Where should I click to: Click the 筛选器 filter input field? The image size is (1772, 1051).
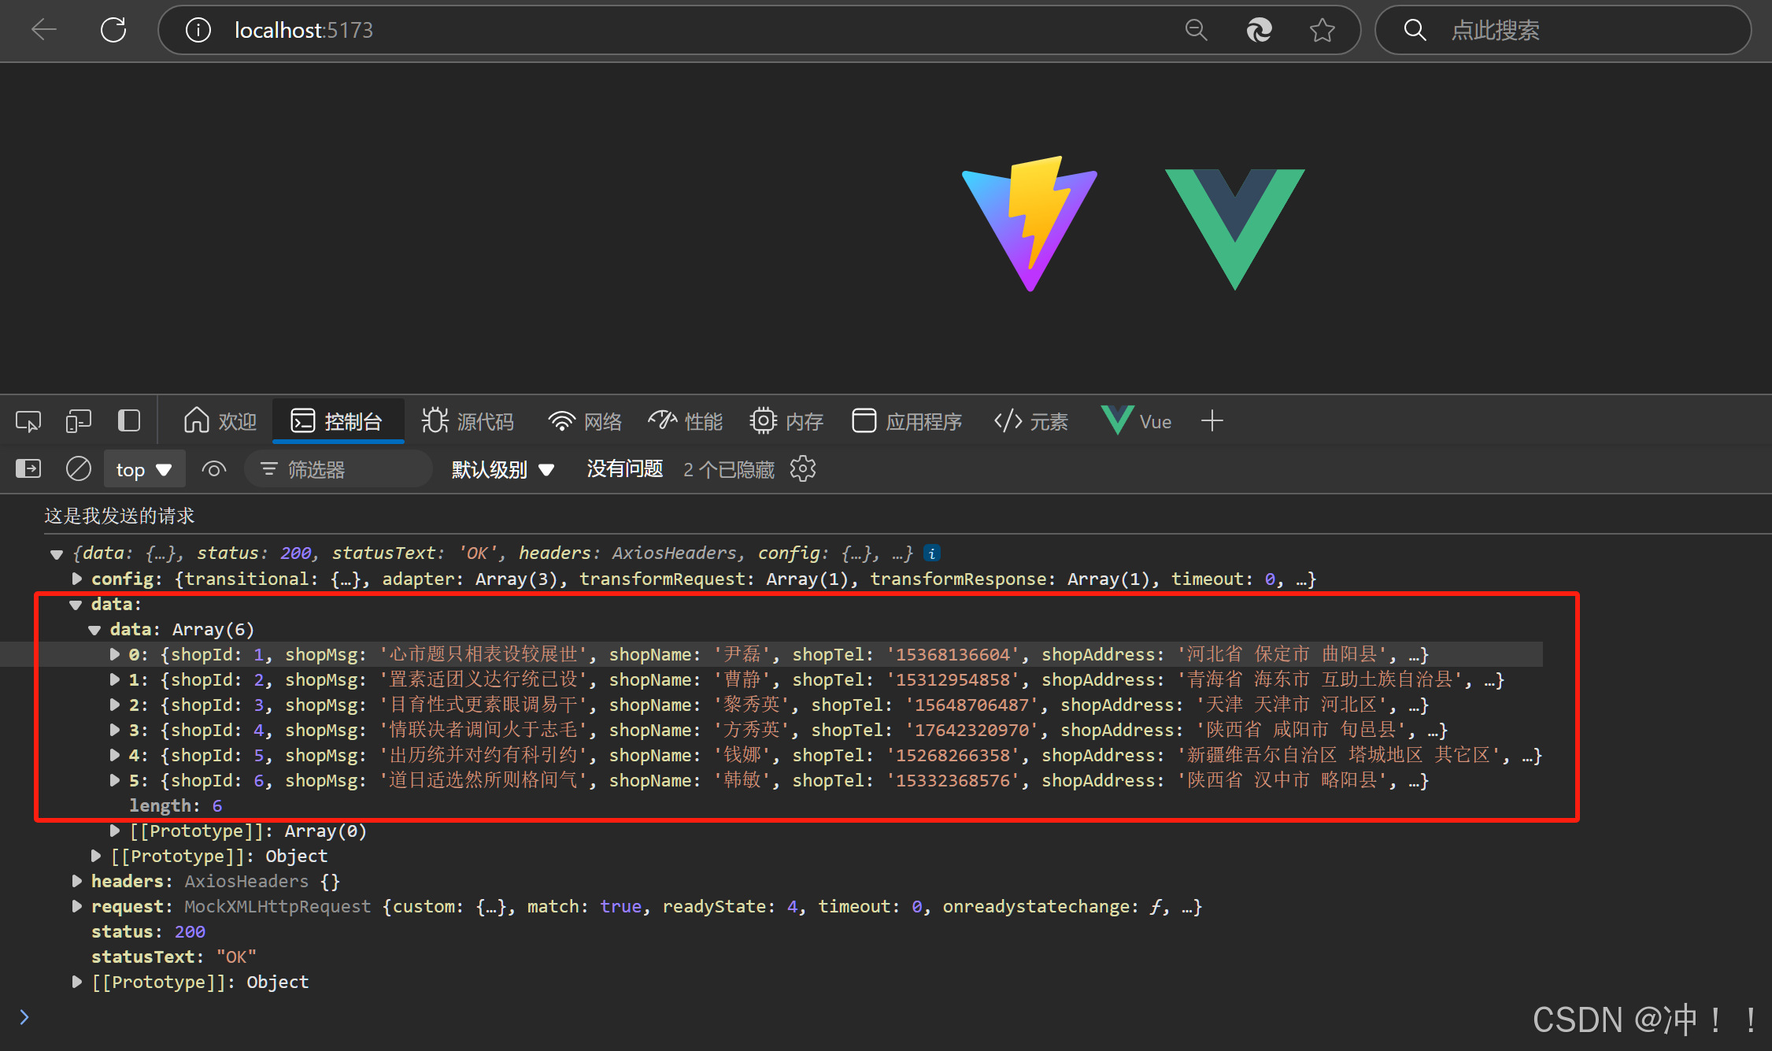[x=338, y=470]
